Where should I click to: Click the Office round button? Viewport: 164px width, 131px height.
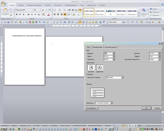[3, 4]
